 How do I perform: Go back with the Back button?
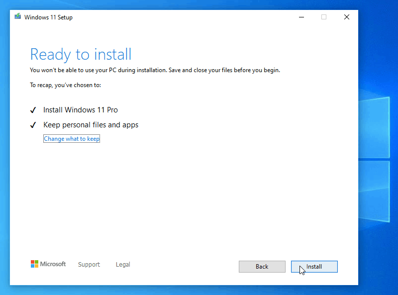262,267
